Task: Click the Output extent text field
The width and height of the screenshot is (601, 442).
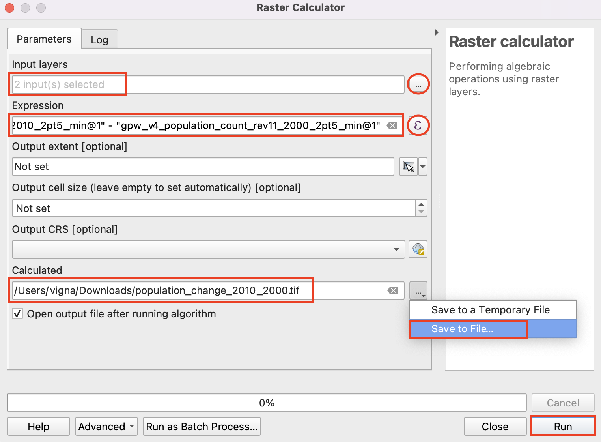Action: (x=203, y=167)
